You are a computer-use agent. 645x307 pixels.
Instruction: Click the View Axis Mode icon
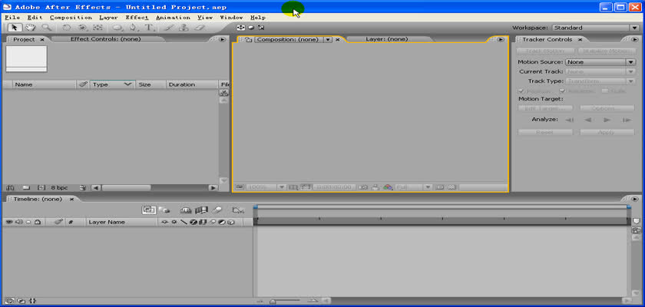261,28
